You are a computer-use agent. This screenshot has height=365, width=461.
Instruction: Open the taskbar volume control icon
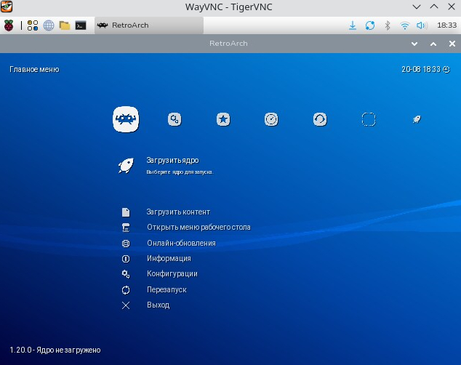tap(422, 25)
